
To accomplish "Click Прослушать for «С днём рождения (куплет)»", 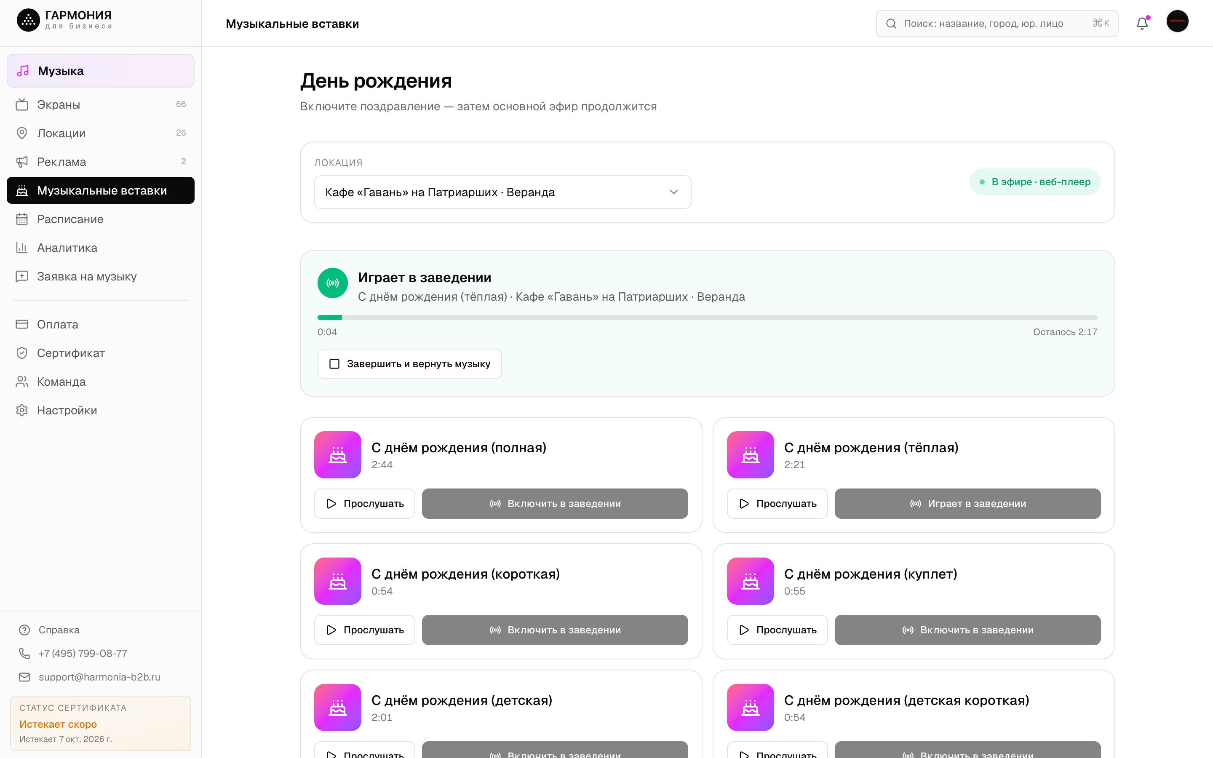I will [777, 630].
